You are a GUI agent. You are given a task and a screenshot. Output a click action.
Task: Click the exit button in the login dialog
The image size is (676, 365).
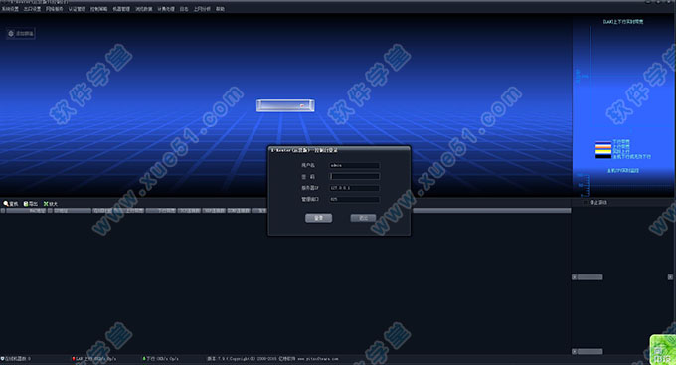point(363,218)
